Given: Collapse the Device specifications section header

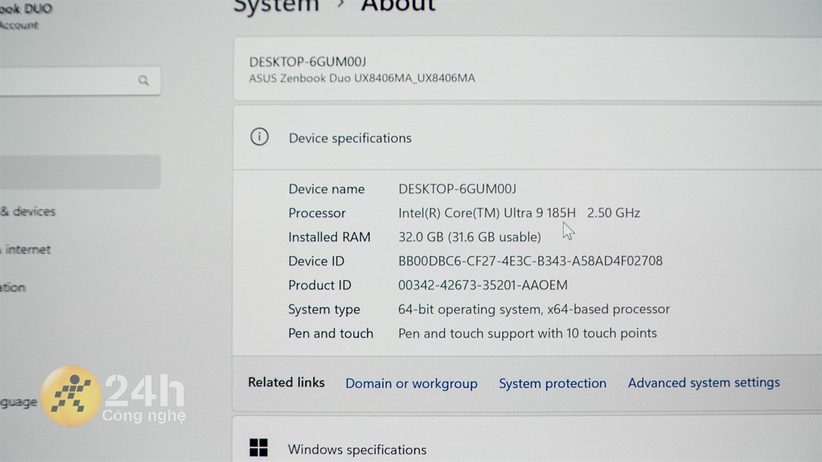Looking at the screenshot, I should tap(527, 137).
